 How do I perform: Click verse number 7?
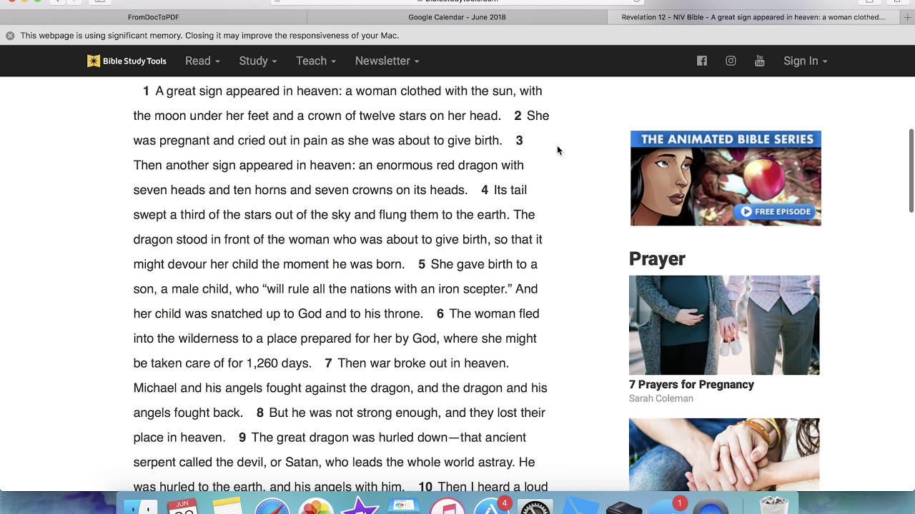[328, 363]
